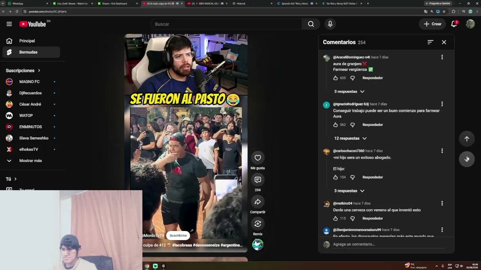Open the browser extensions puzzle icon
This screenshot has height=270, width=481.
click(453, 12)
